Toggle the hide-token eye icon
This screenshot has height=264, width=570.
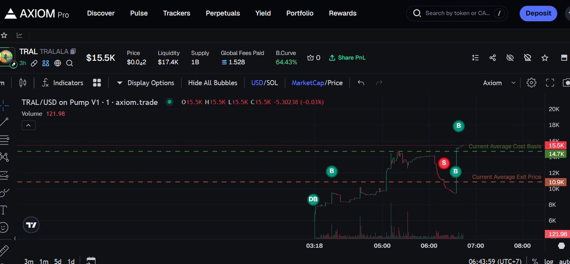[510, 57]
